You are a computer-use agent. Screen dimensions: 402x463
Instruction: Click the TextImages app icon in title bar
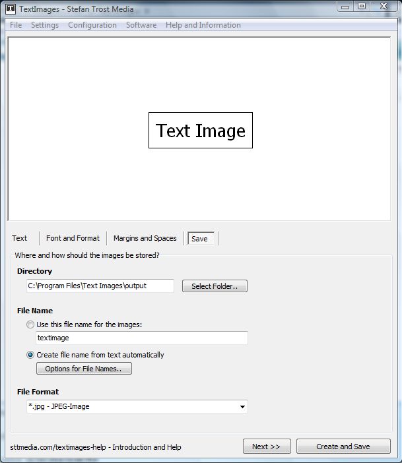[x=10, y=9]
